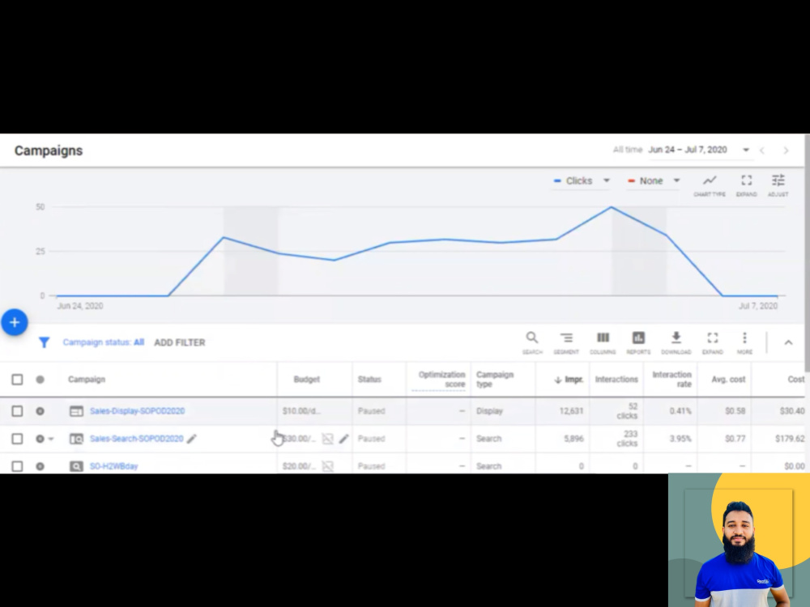Open the Columns tool
This screenshot has width=810, height=607.
point(603,342)
